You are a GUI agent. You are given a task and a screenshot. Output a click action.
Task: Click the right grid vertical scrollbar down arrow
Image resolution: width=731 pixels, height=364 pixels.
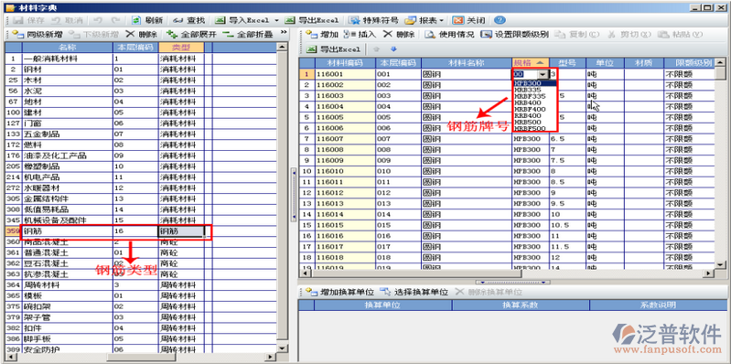pos(721,264)
